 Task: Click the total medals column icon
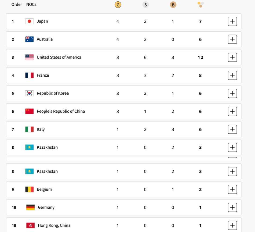click(x=201, y=5)
